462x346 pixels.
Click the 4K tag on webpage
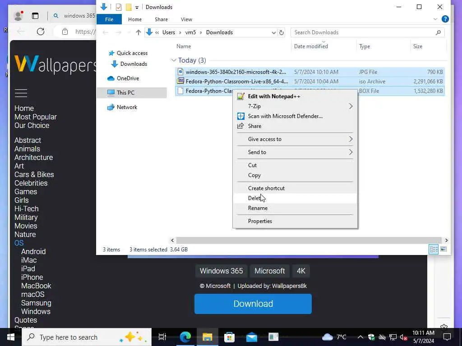[301, 271]
